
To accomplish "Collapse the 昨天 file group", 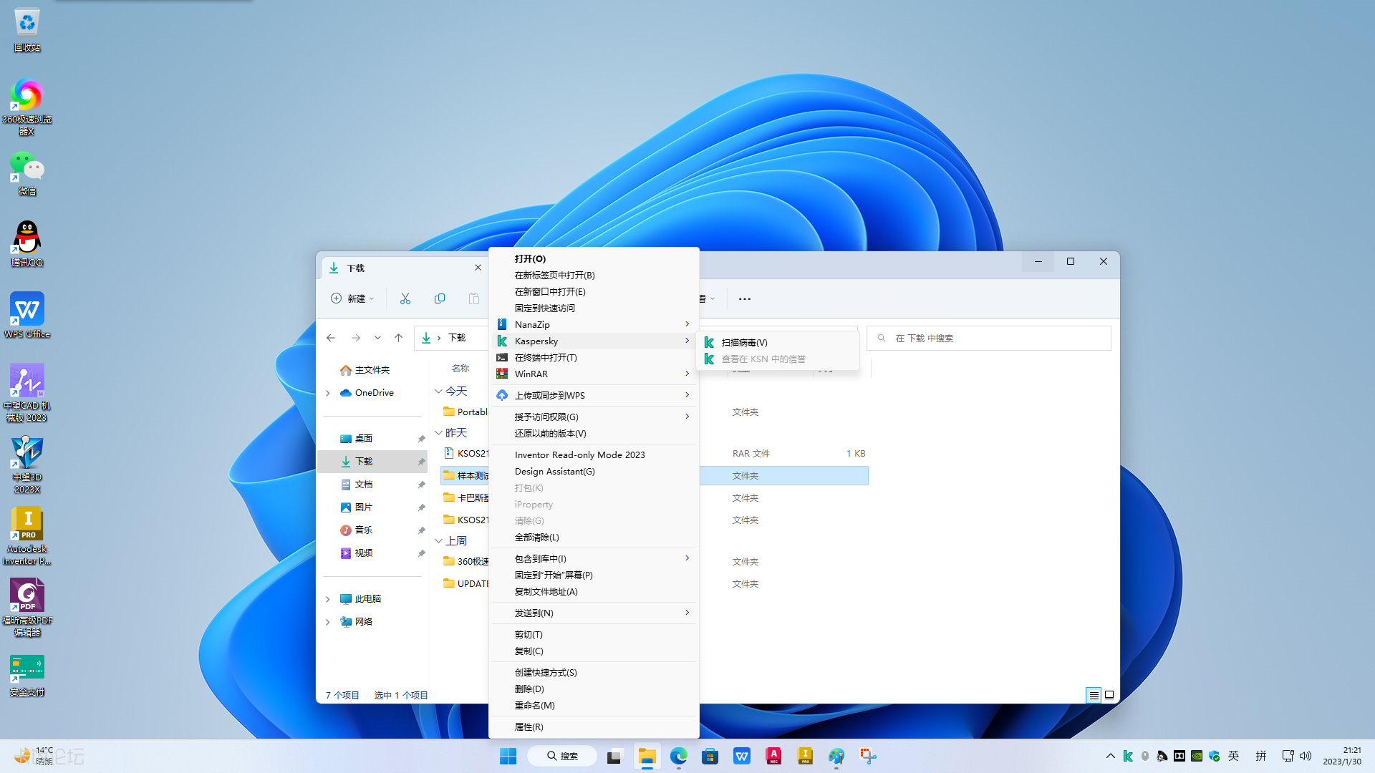I will click(x=439, y=432).
